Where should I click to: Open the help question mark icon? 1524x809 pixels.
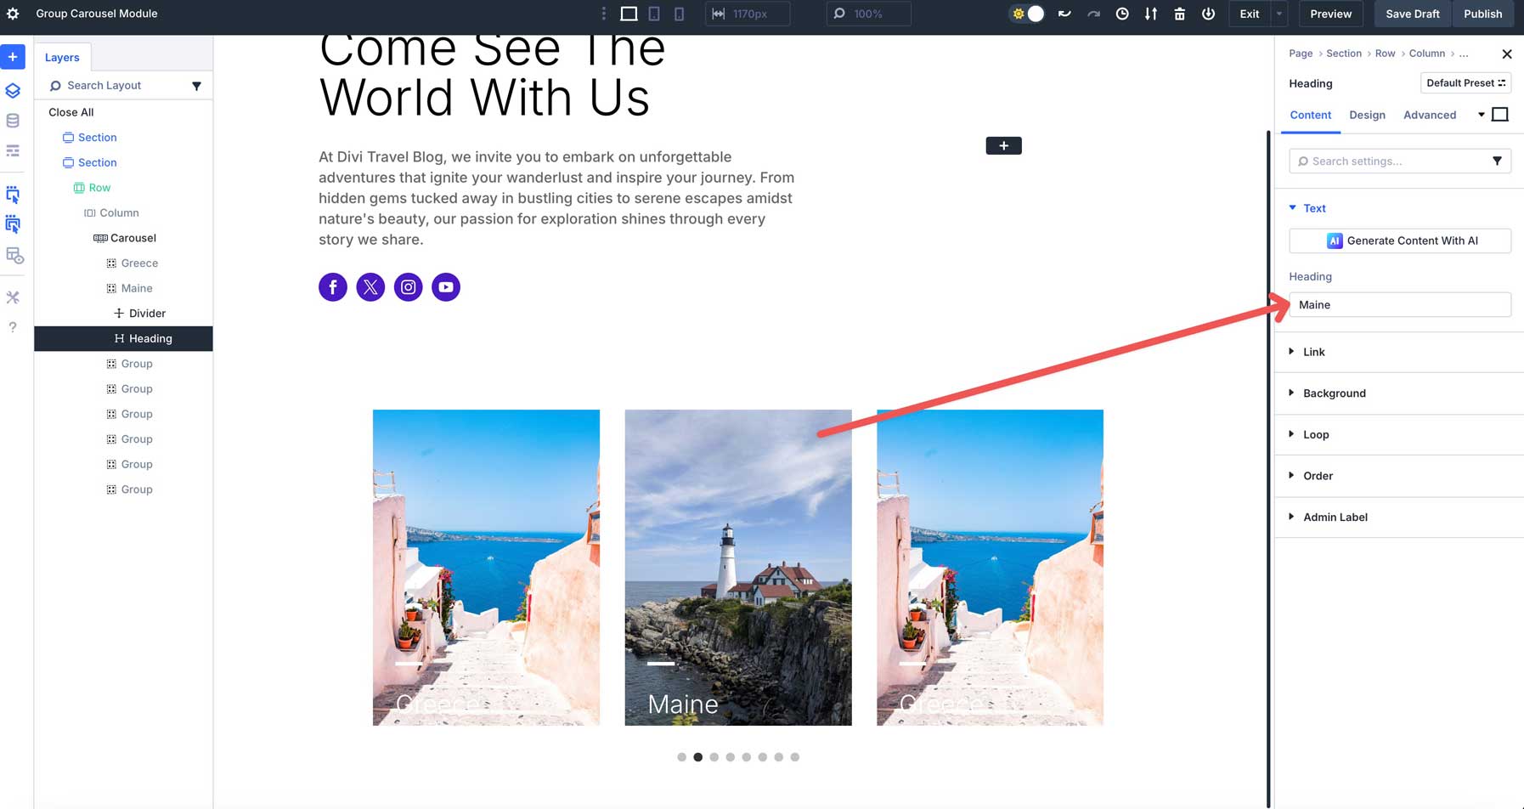pyautogui.click(x=13, y=327)
